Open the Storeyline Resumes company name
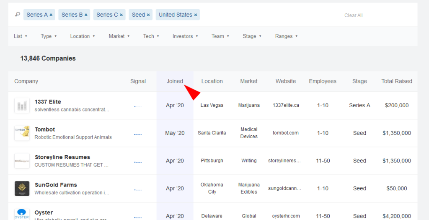Image resolution: width=429 pixels, height=220 pixels. click(x=62, y=157)
